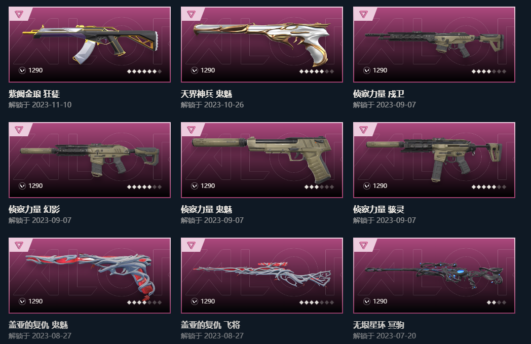
Task: Click upgrade level diamonds on 紫阙金琅 狂徒 card
Action: (x=144, y=71)
